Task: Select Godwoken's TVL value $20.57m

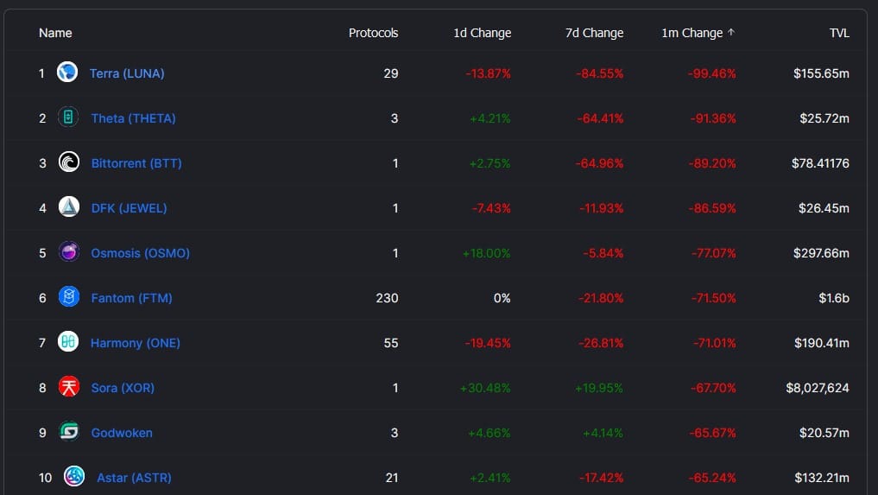Action: tap(824, 433)
